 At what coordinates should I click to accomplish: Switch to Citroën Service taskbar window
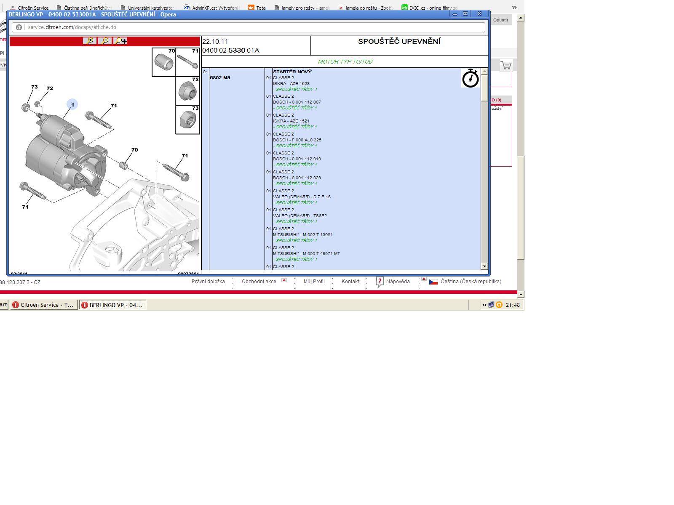(x=44, y=305)
